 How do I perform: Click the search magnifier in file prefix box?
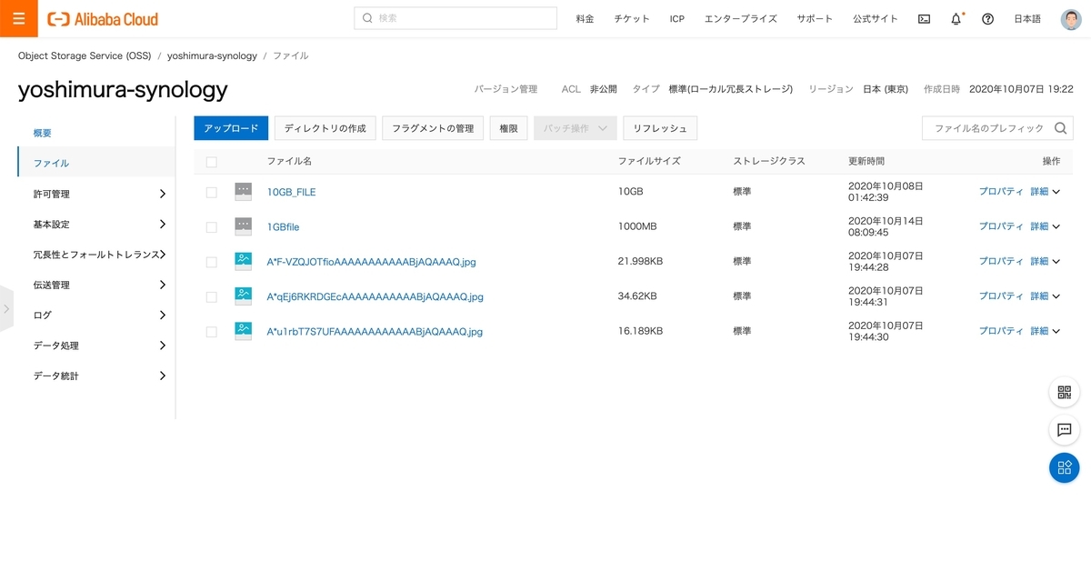click(1061, 128)
